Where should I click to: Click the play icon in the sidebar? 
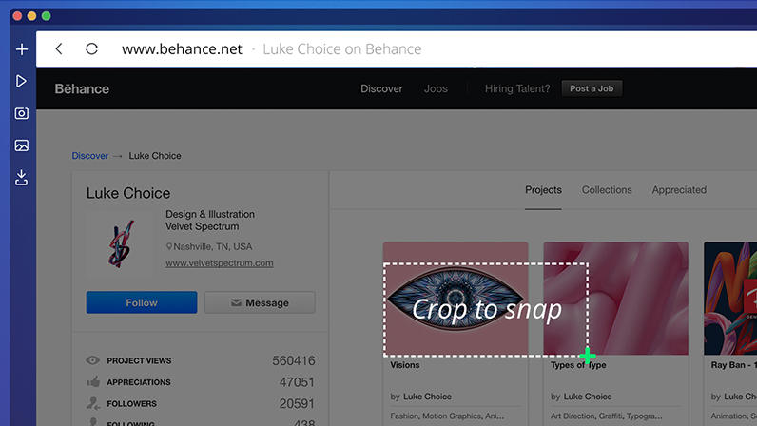21,82
